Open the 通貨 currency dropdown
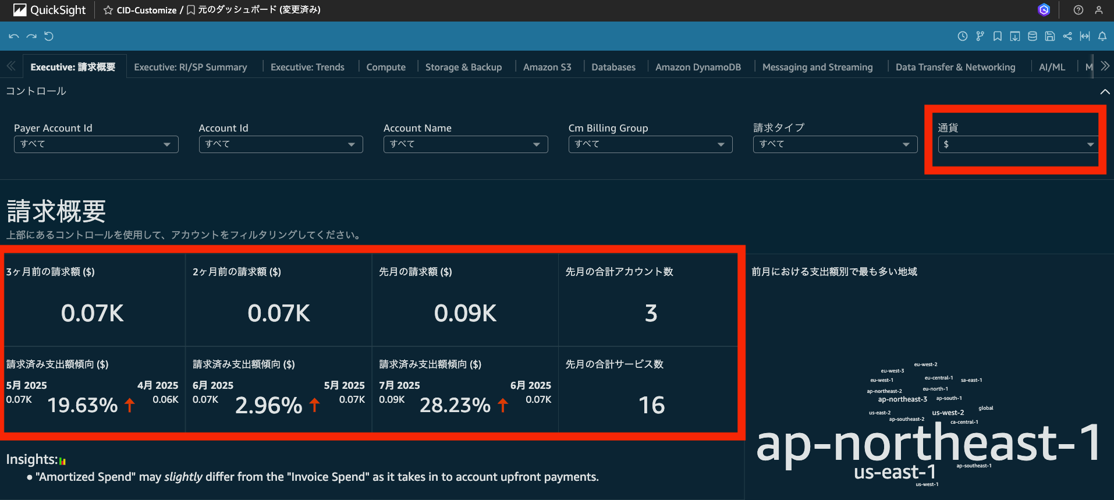Screen dimensions: 1114x500 point(1018,144)
